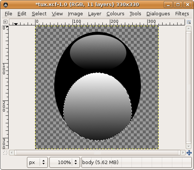The height and width of the screenshot is (170, 194).
Task: Minimize the tux.xcf window
Action: point(168,5)
